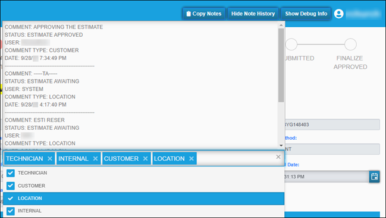Remove the CUSTOMER filter tag
This screenshot has width=386, height=218.
tap(146, 159)
